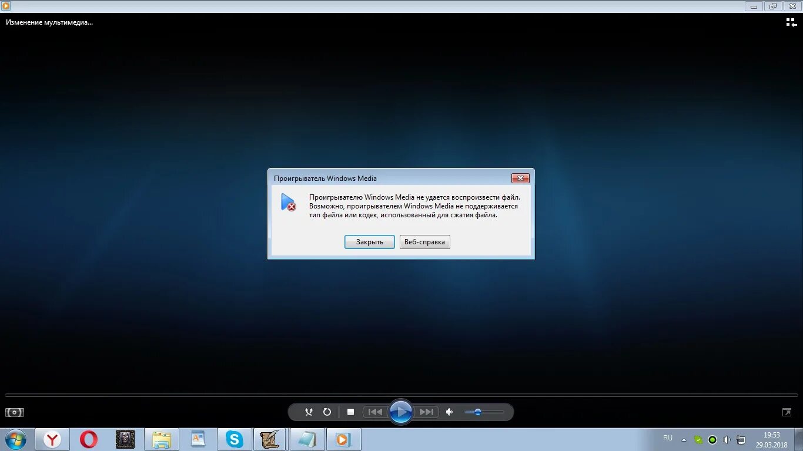This screenshot has width=803, height=451.
Task: Open the document editor icon on taskbar
Action: (198, 439)
